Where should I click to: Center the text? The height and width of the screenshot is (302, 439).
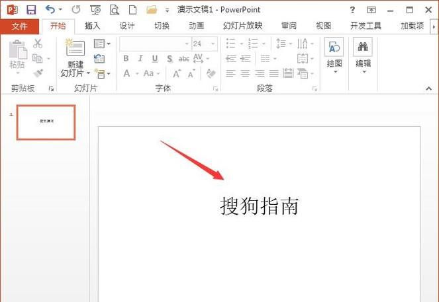coord(245,73)
